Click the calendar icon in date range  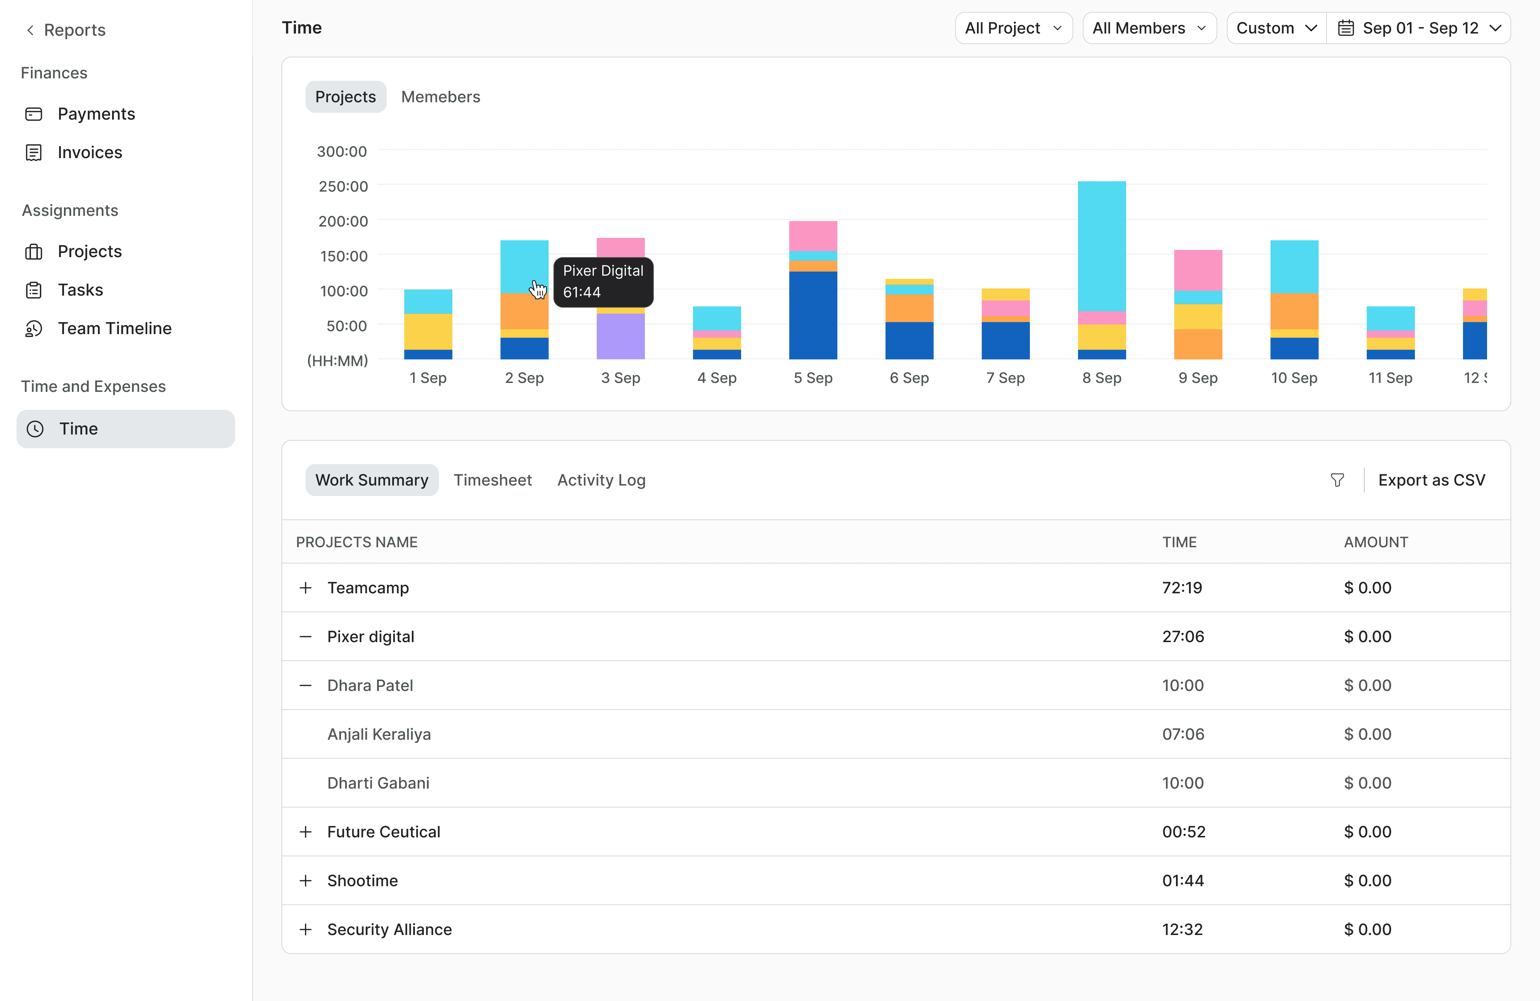tap(1346, 29)
